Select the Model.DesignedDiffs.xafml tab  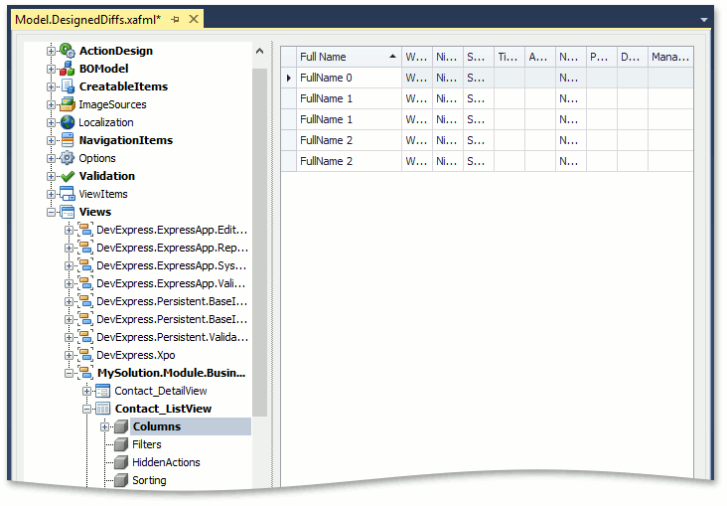point(88,20)
